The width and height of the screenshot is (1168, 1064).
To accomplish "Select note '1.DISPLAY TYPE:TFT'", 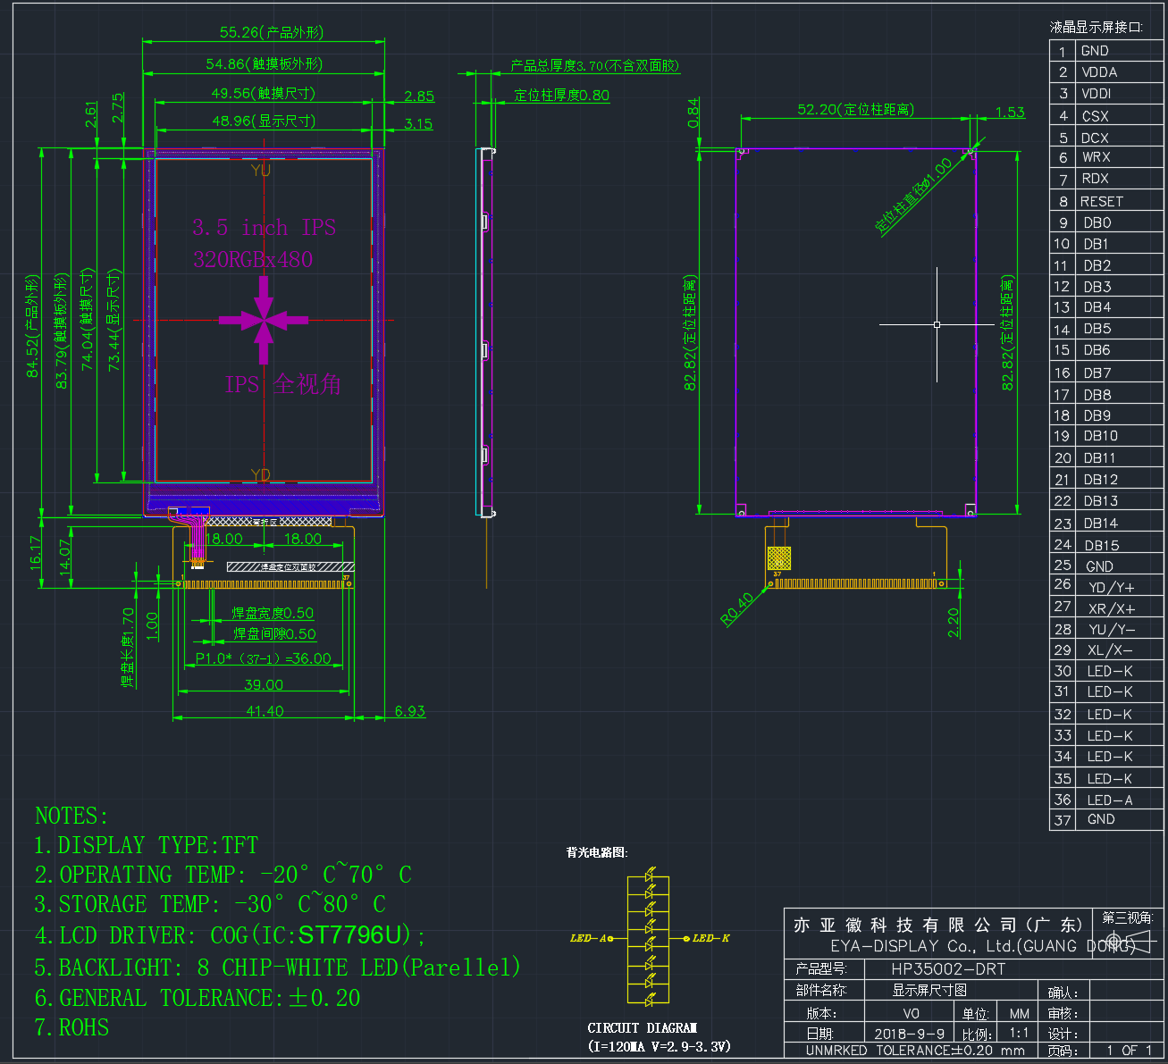I will pos(147,845).
